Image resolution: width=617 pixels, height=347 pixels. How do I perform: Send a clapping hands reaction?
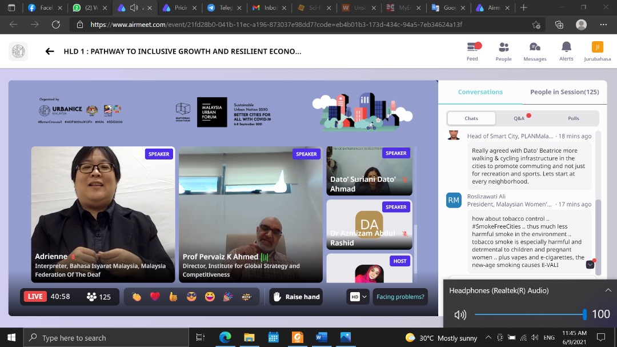(136, 297)
